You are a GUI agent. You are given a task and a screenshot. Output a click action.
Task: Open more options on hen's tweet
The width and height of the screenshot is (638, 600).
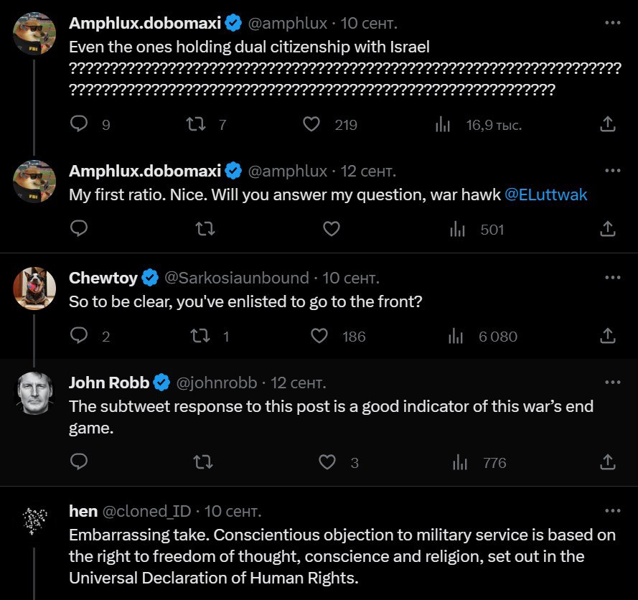click(x=612, y=511)
